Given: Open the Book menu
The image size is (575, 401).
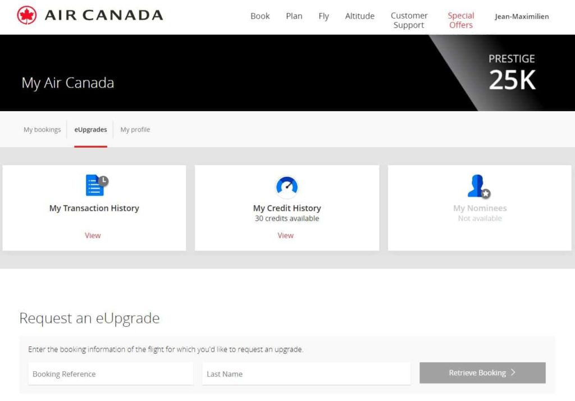Looking at the screenshot, I should tap(260, 16).
